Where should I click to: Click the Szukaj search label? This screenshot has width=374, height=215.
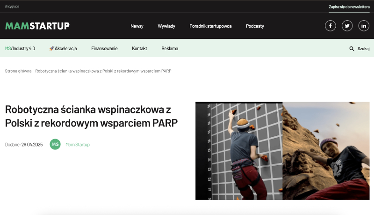tap(364, 49)
